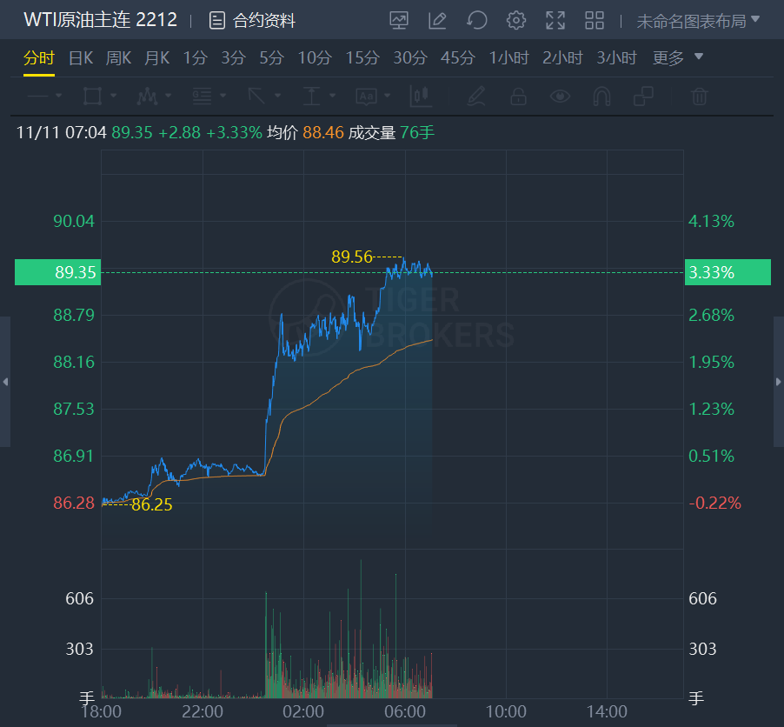The image size is (784, 727).
Task: Expand the 更多 timeframes dropdown
Action: pyautogui.click(x=678, y=58)
